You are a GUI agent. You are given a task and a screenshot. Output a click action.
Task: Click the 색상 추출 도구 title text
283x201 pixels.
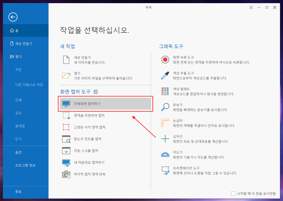tap(183, 73)
